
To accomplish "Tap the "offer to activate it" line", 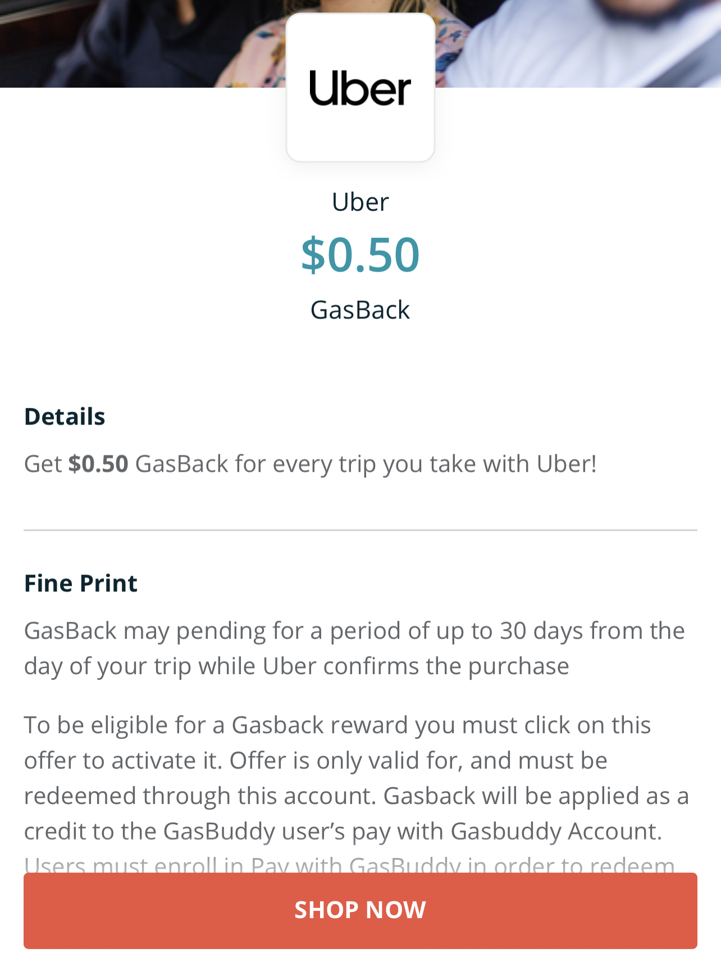I will pos(315,760).
